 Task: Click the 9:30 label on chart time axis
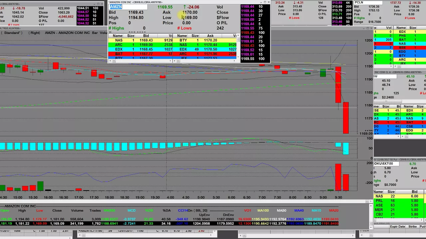point(338,198)
